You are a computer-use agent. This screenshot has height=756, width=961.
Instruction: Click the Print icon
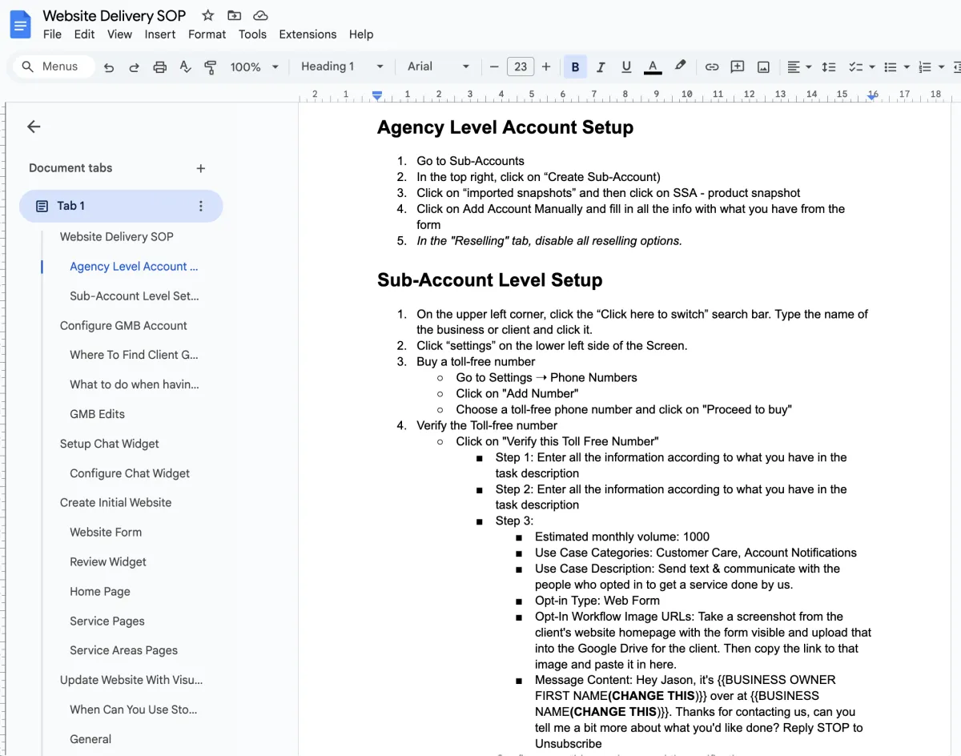pos(159,67)
